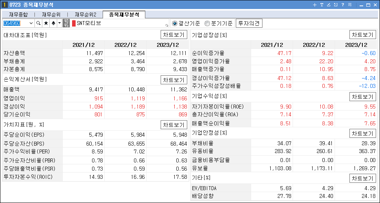Click the checkmark tray icon in title bar
This screenshot has width=380, height=203.
tap(329, 5)
